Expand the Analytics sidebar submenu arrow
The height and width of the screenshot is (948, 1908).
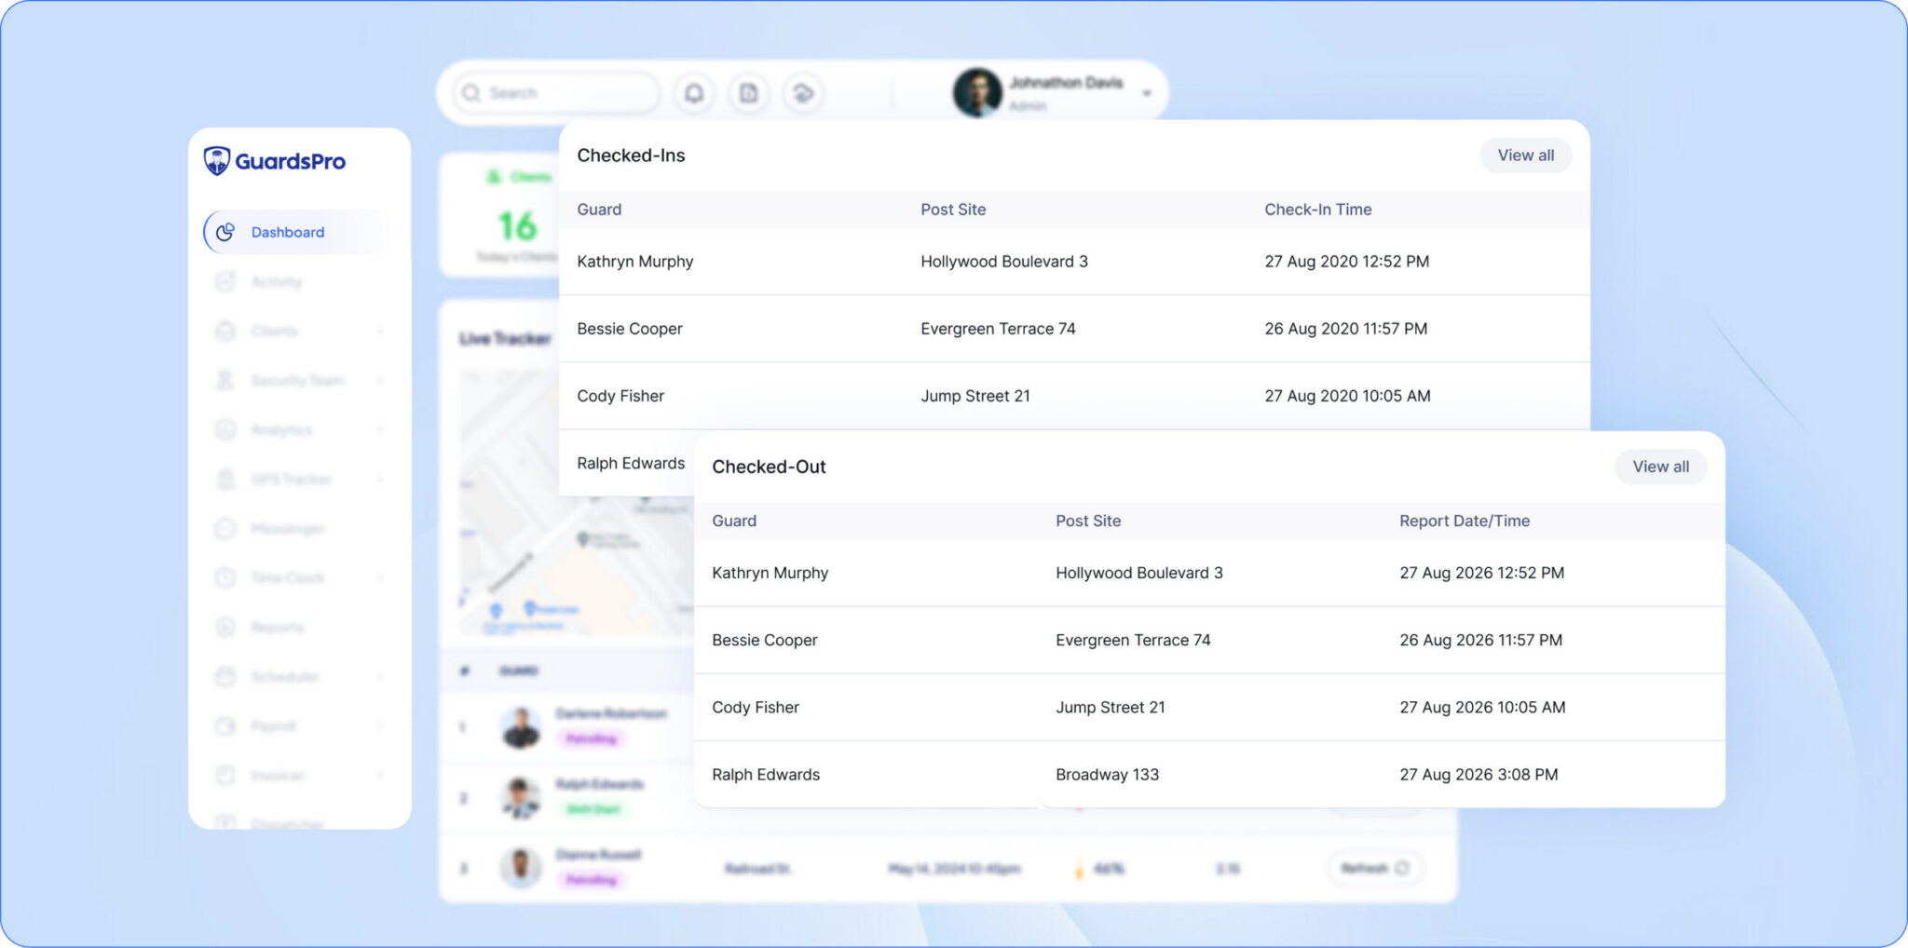[x=380, y=430]
